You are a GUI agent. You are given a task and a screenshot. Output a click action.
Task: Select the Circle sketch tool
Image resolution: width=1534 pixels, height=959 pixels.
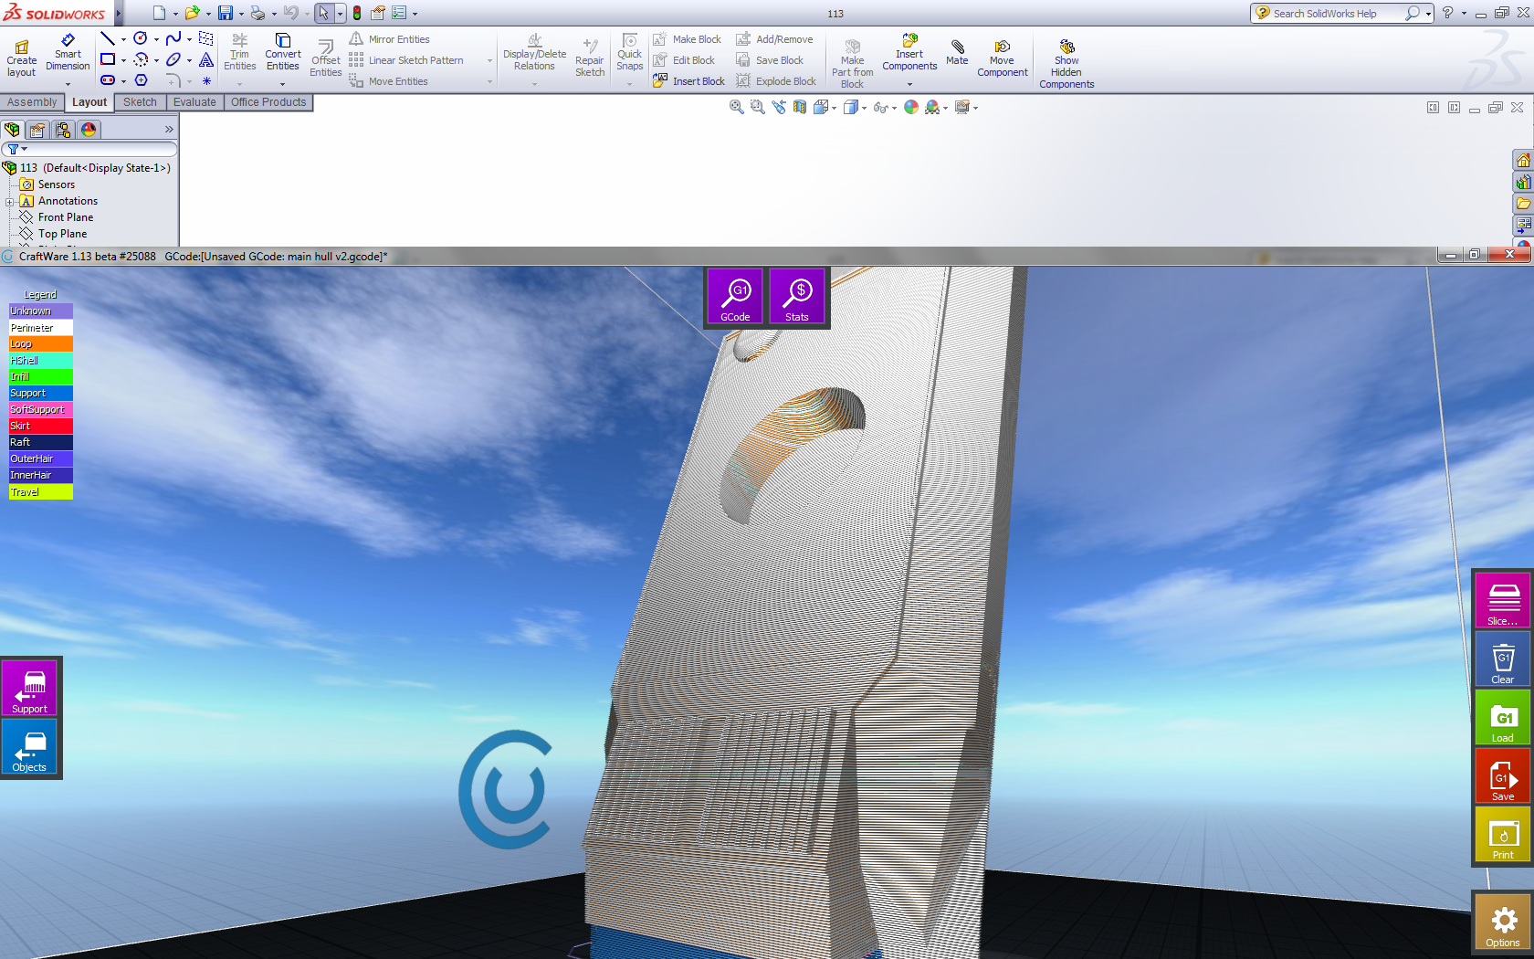coord(141,38)
